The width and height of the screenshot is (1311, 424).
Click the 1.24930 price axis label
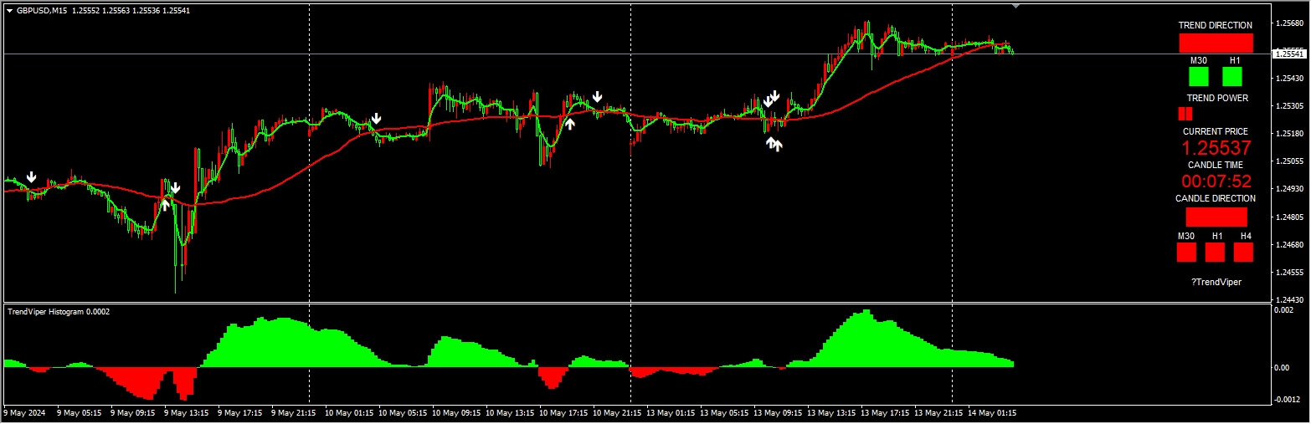1291,189
